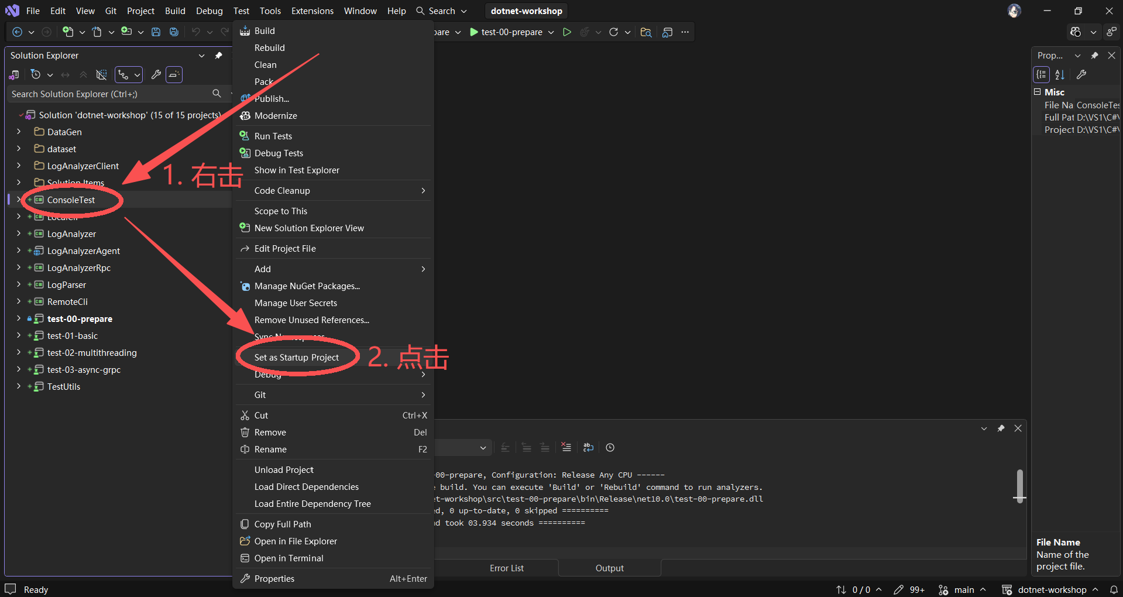Toggle Preview Selected Items button

(174, 74)
